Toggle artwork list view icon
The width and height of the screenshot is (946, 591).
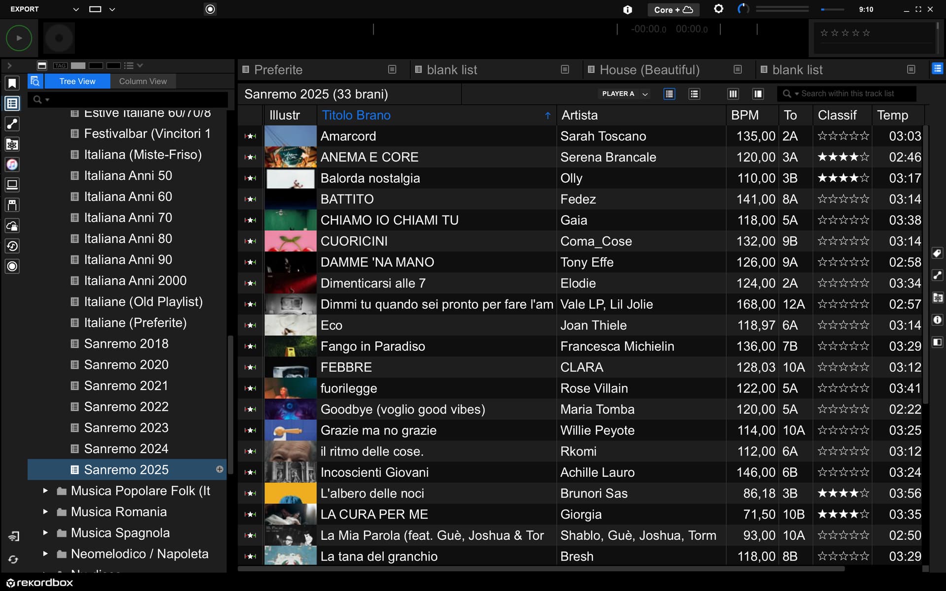pos(669,94)
